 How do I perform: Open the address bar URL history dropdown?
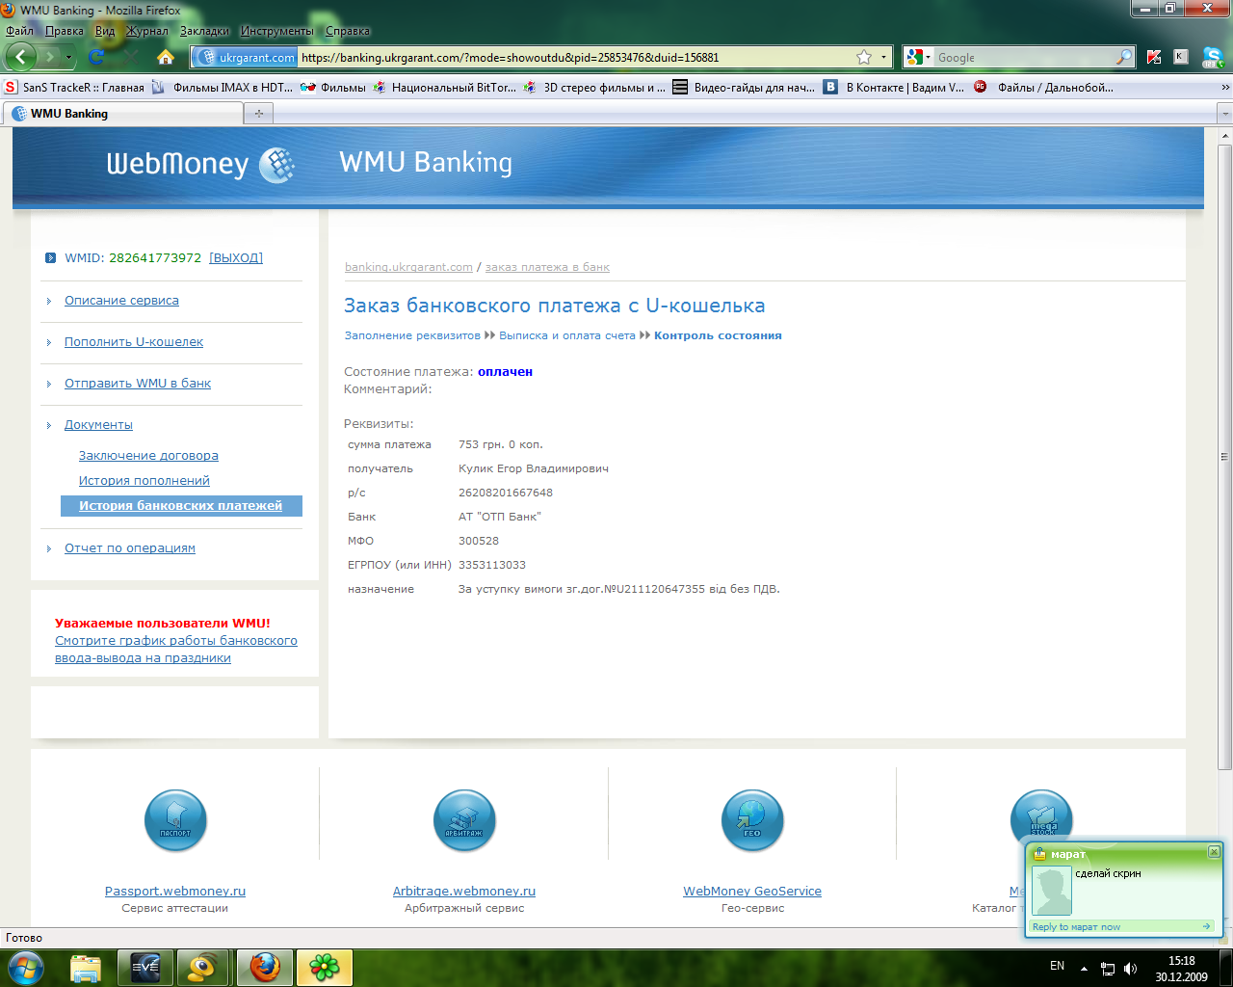(883, 57)
